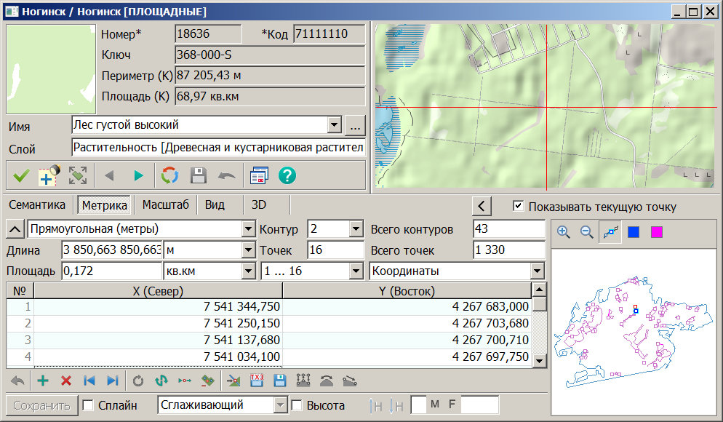Image resolution: width=723 pixels, height=422 pixels.
Task: Delete point with the red X icon
Action: tap(66, 381)
